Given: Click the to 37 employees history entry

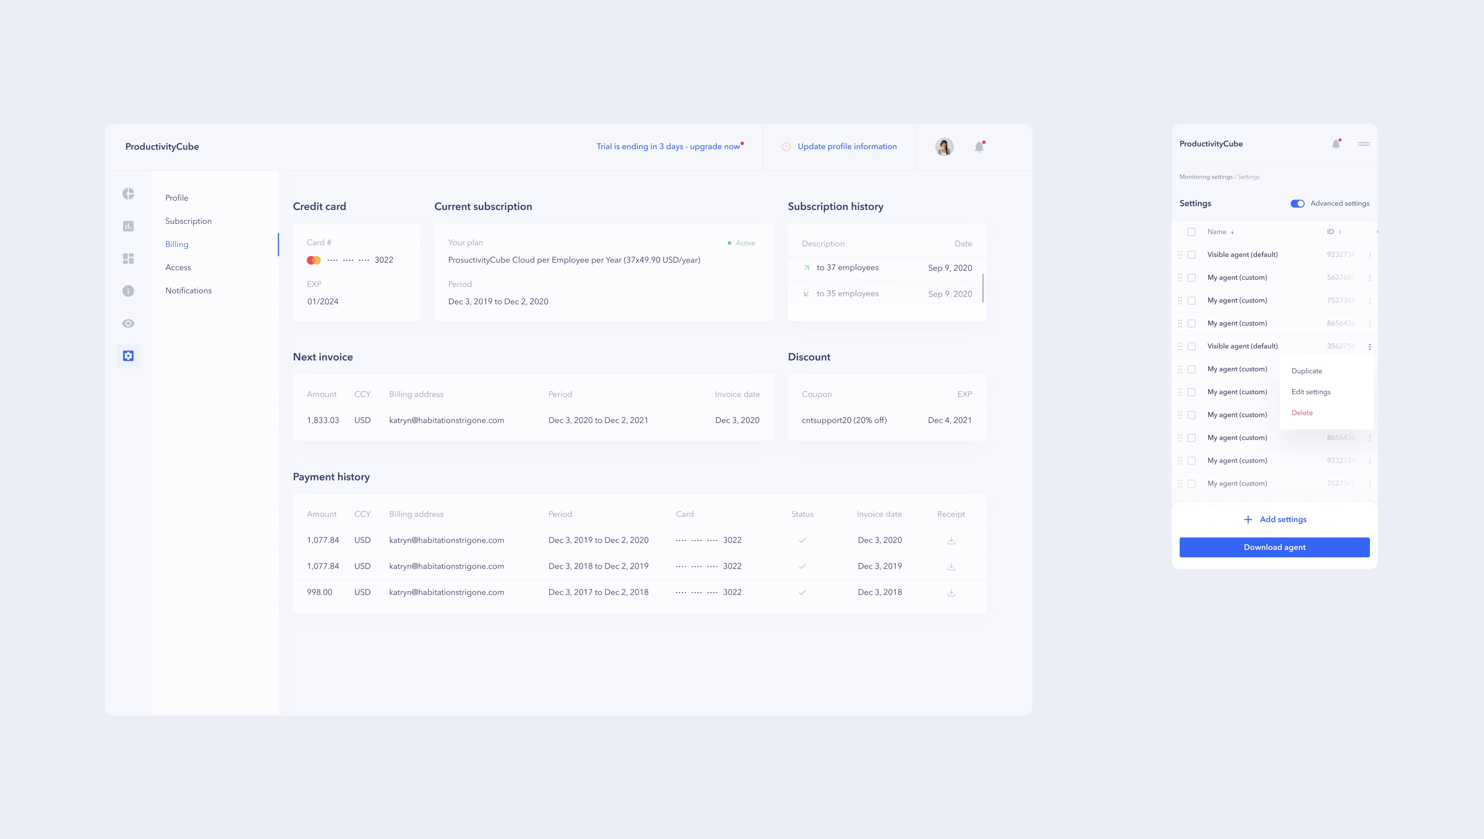Looking at the screenshot, I should [x=847, y=268].
